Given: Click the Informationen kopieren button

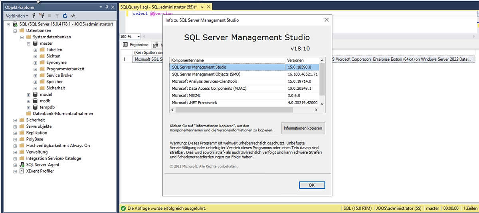Looking at the screenshot, I should [303, 128].
